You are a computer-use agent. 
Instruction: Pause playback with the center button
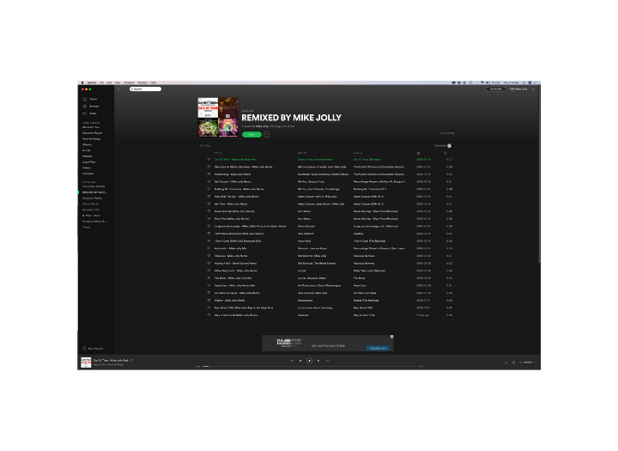309,361
